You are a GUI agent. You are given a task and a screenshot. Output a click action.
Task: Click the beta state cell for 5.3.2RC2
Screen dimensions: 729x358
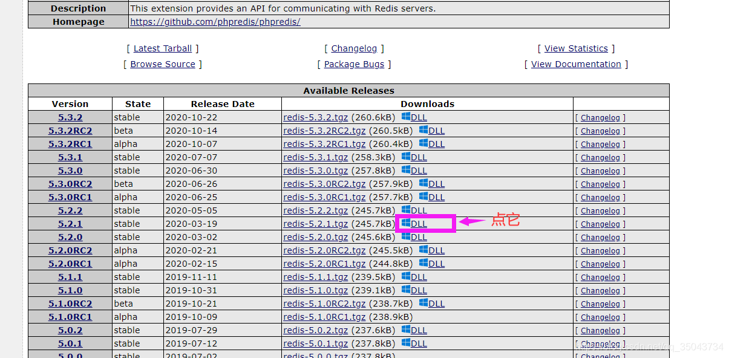[x=138, y=131]
